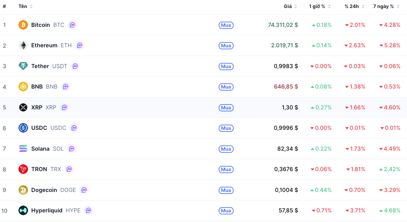Viewport: 407px width, 222px height.
Task: Click Mua button for Solana
Action: pos(226,149)
